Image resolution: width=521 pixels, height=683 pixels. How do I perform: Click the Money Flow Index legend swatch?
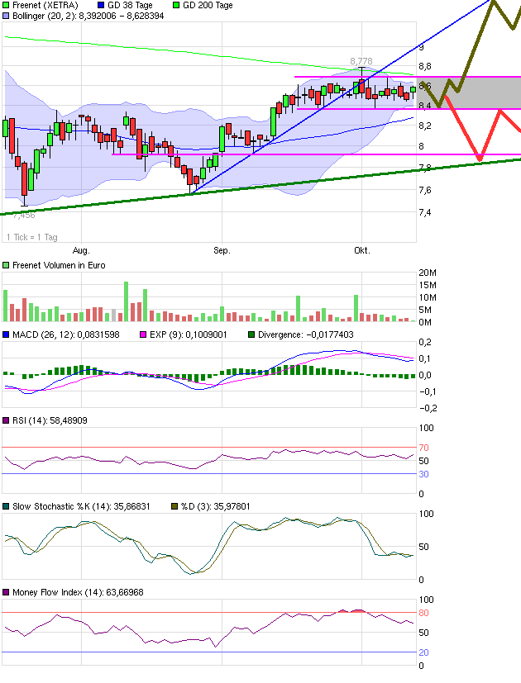[x=6, y=592]
